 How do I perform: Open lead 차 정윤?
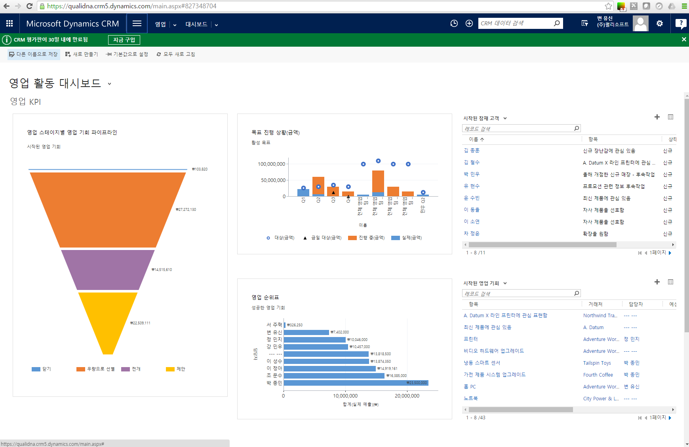[472, 234]
